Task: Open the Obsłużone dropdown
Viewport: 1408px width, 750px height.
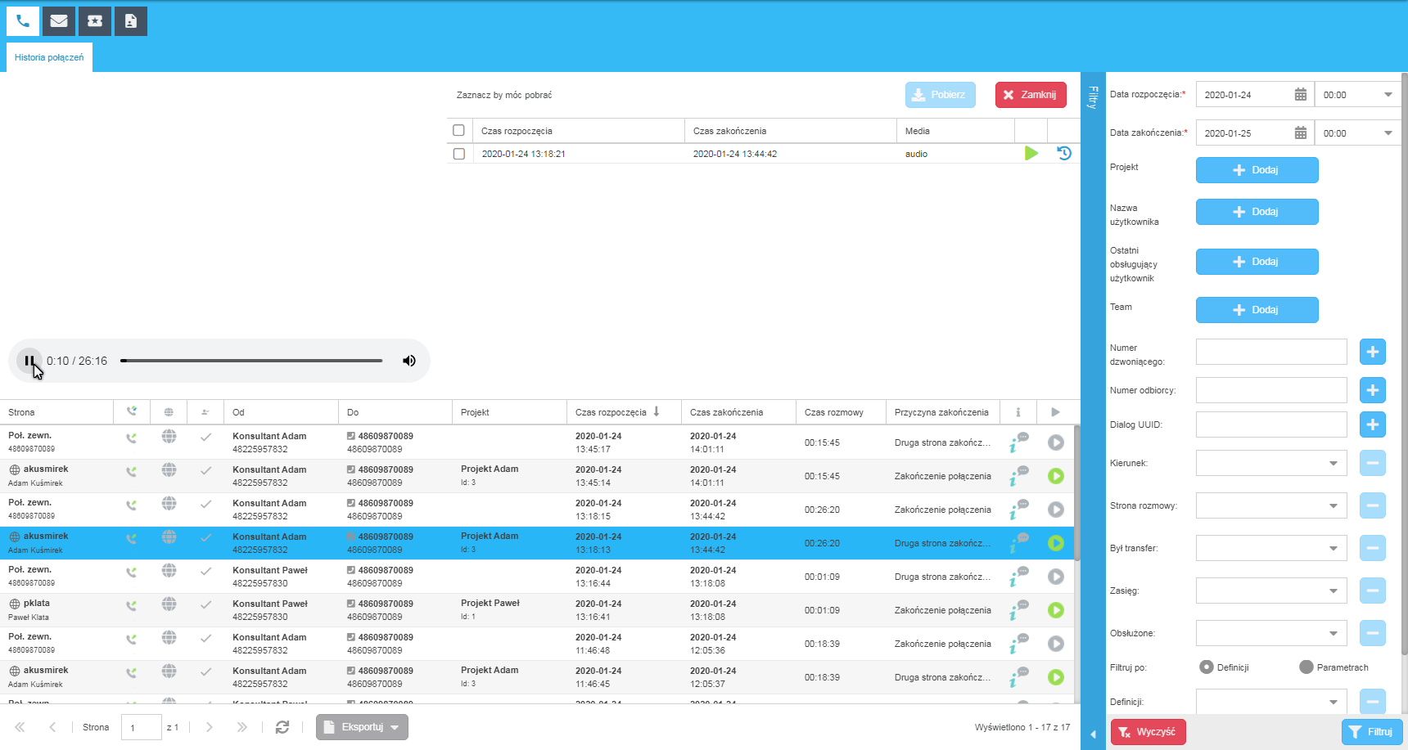Action: [x=1271, y=633]
